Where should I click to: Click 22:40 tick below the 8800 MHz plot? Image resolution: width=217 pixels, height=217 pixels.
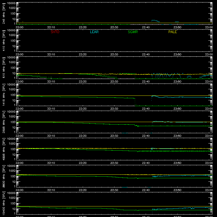click(x=146, y=190)
